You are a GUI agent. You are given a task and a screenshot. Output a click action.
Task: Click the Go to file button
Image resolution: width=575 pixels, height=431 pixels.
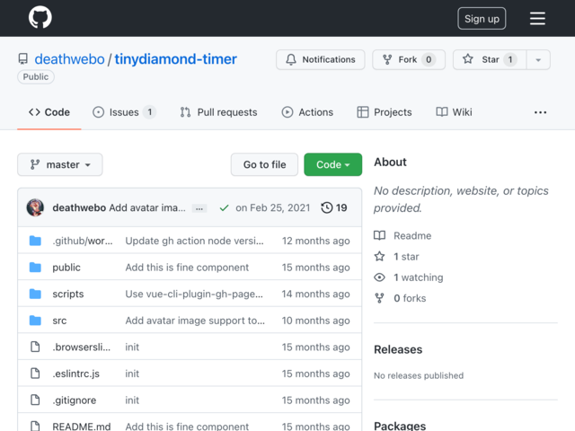tap(264, 164)
